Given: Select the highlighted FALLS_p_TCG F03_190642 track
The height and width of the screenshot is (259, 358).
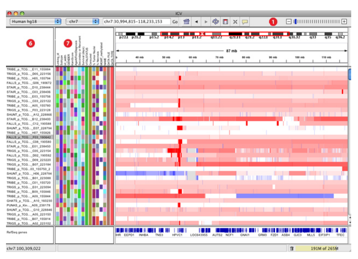Looking at the screenshot, I should coord(29,137).
